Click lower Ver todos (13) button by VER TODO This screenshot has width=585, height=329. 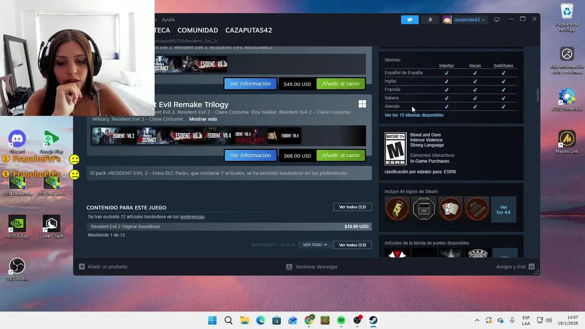pyautogui.click(x=352, y=245)
